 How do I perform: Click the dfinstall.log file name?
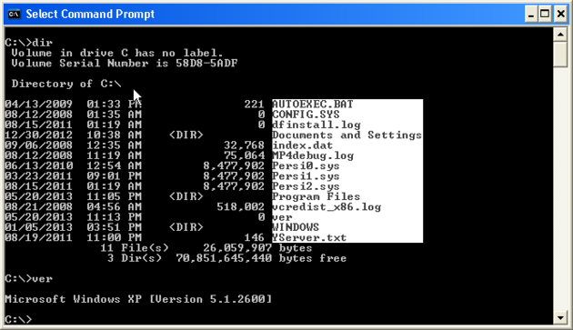pyautogui.click(x=317, y=125)
